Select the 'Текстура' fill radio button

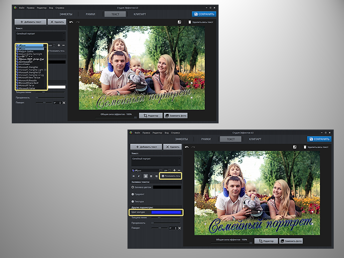pos(133,202)
